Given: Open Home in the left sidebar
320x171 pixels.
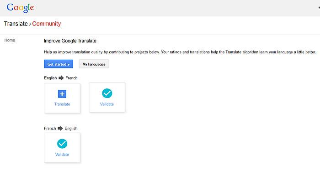Looking at the screenshot, I should pos(10,40).
